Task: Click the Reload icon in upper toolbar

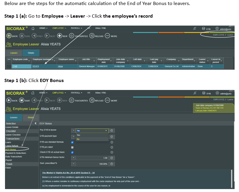Action: (x=92, y=36)
